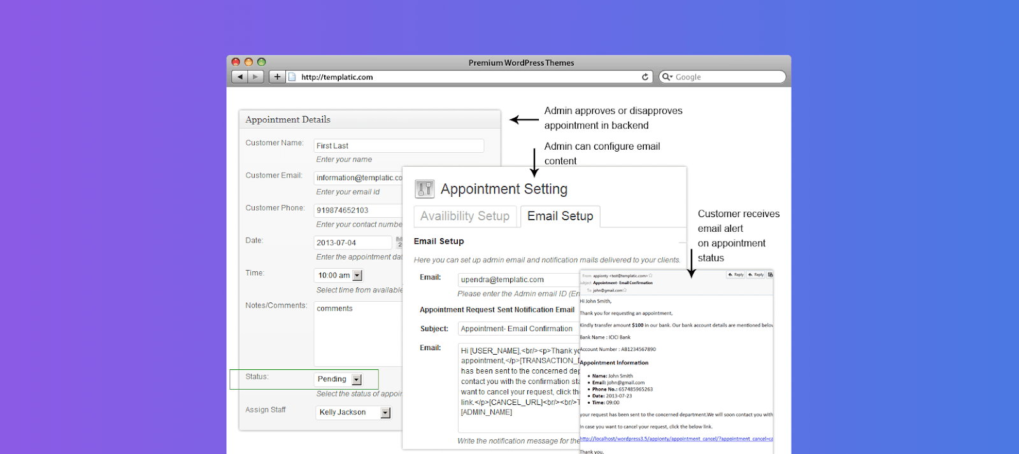Click the Customer Phone field 919874652103
The height and width of the screenshot is (454, 1019).
coord(359,210)
